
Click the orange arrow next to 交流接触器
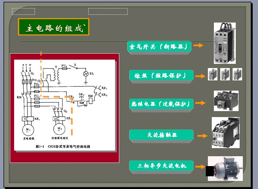click(202, 135)
